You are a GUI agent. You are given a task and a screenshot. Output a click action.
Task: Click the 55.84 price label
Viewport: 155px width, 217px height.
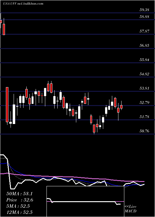(144, 60)
